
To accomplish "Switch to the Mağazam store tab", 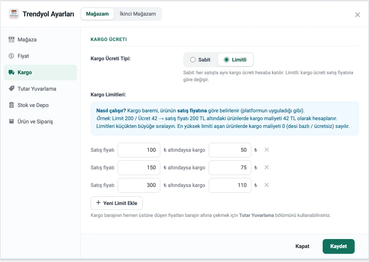I will (98, 14).
